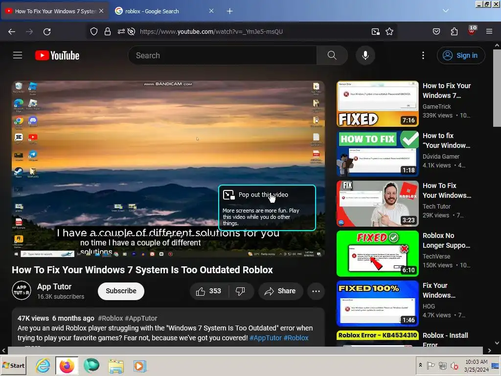Image resolution: width=501 pixels, height=376 pixels.
Task: Search with your voice microphone icon
Action: pyautogui.click(x=365, y=55)
